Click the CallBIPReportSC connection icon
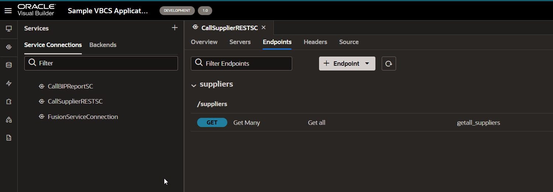The image size is (553, 192). 42,87
